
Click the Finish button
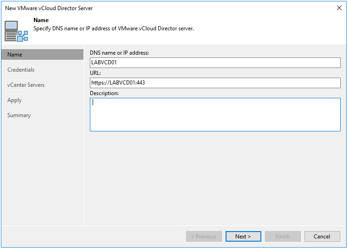[282, 237]
